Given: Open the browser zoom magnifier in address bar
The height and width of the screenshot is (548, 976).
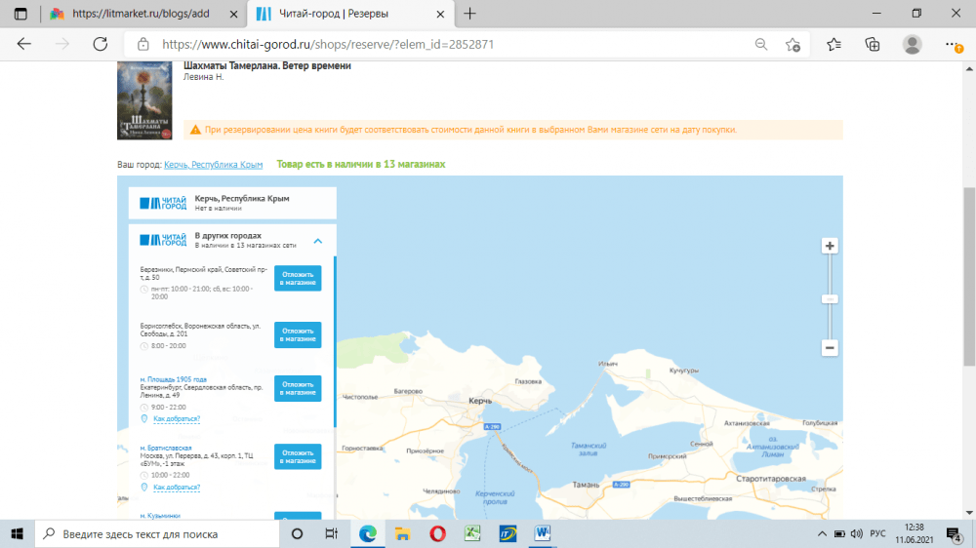Looking at the screenshot, I should click(761, 44).
